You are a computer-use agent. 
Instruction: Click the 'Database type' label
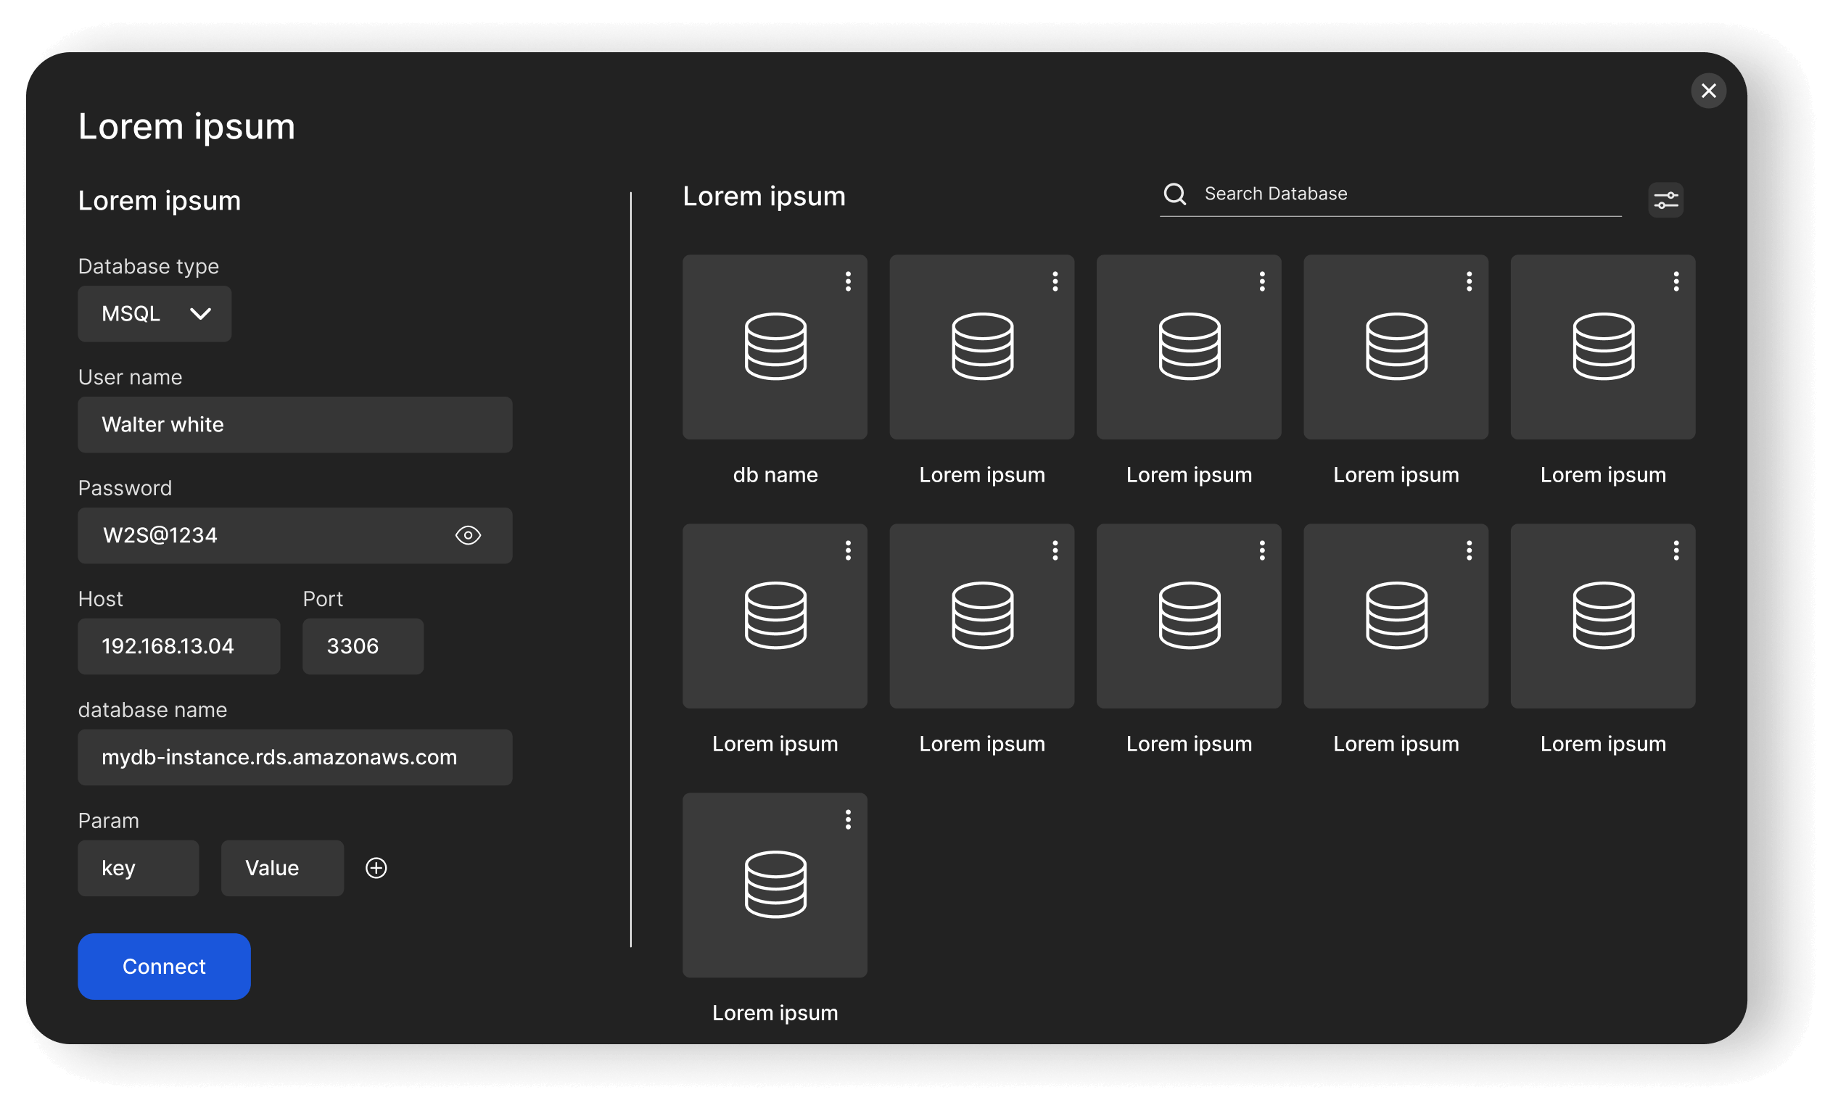(149, 266)
